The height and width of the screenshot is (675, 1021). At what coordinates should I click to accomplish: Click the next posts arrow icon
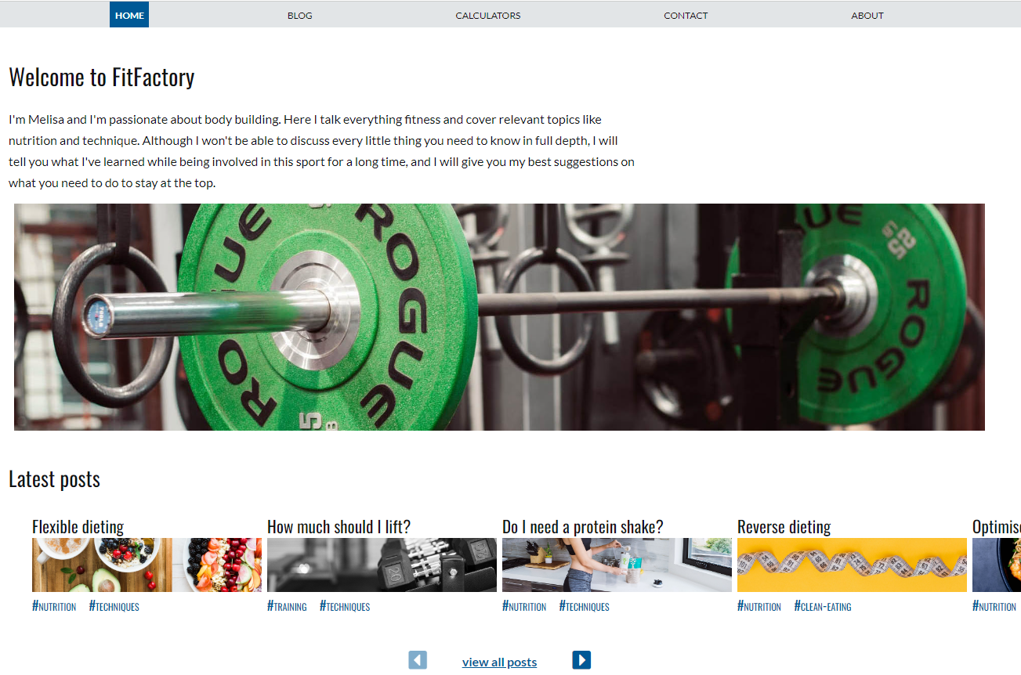click(x=581, y=660)
